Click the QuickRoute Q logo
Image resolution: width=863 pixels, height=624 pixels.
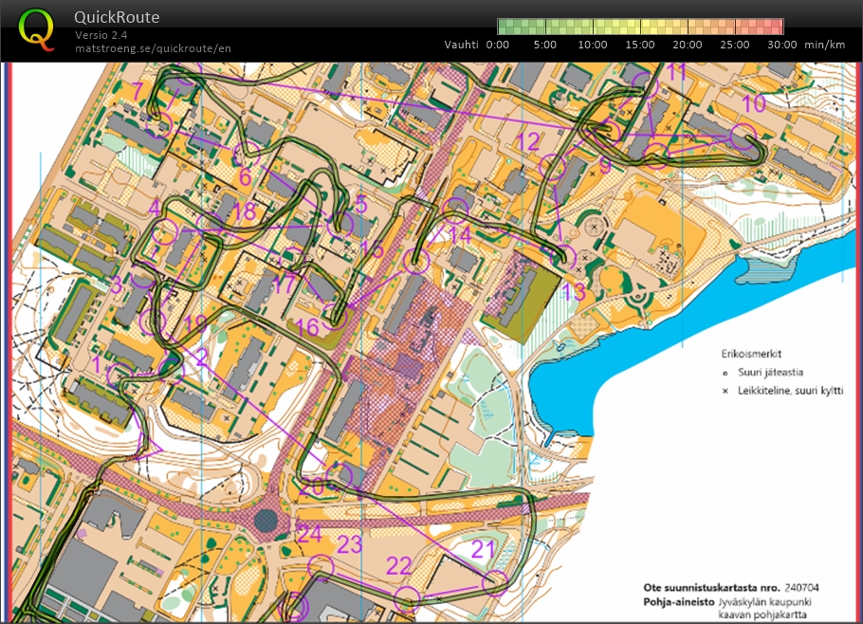pos(36,29)
